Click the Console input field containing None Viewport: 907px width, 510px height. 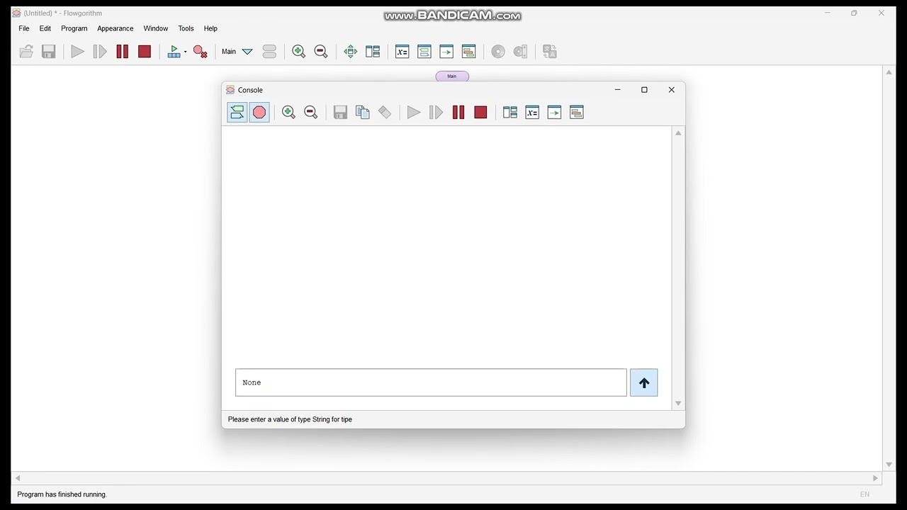coord(431,382)
